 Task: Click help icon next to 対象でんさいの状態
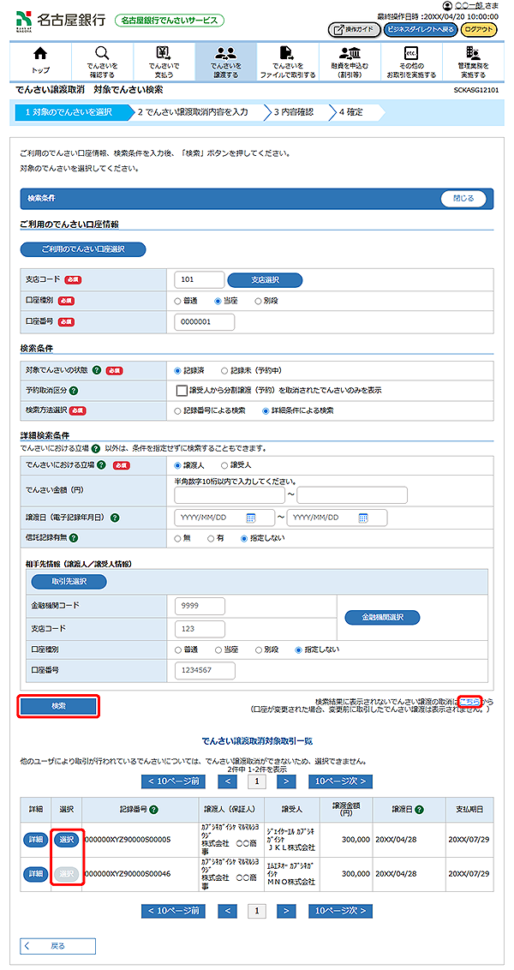point(97,371)
